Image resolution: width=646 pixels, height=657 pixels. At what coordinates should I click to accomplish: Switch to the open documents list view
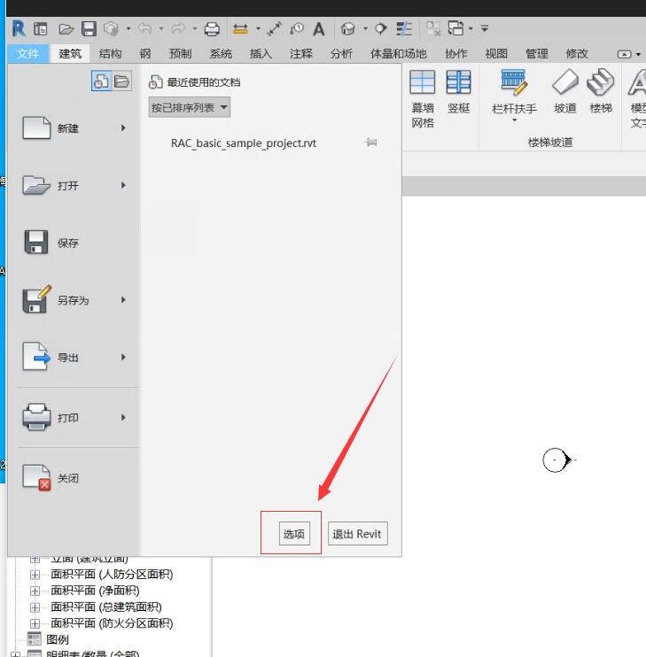click(x=121, y=81)
